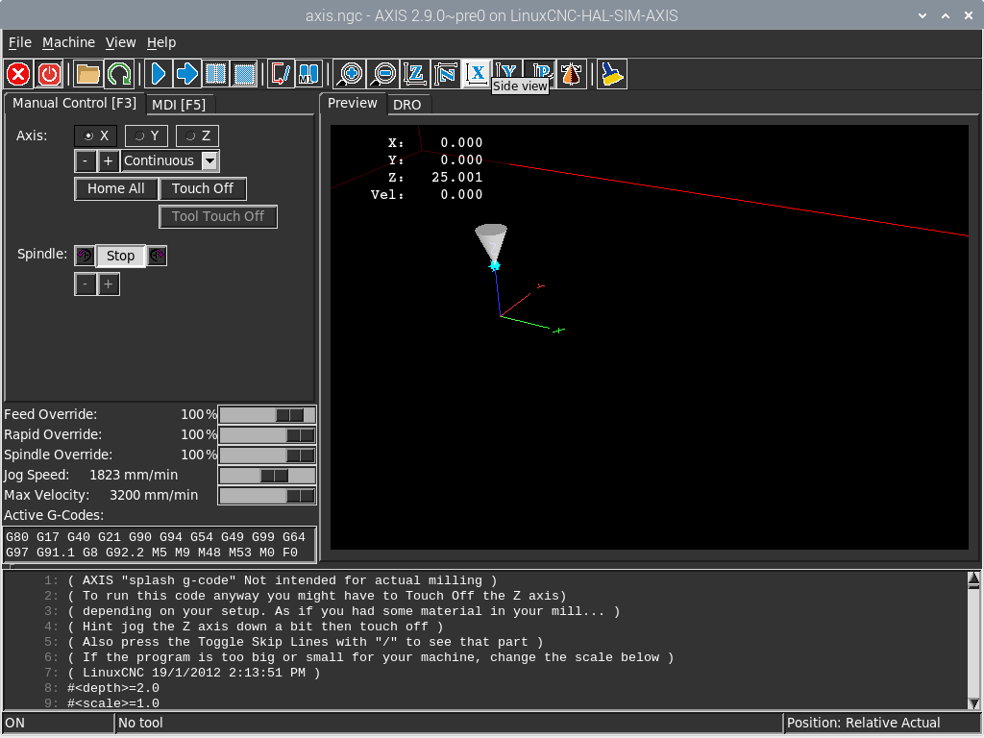The image size is (984, 738).
Task: Select G-code line '#<depth>=2.0'
Action: coord(113,688)
